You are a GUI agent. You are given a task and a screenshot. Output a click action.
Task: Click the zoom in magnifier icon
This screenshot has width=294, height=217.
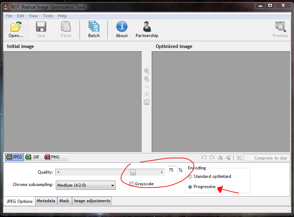(x=147, y=71)
